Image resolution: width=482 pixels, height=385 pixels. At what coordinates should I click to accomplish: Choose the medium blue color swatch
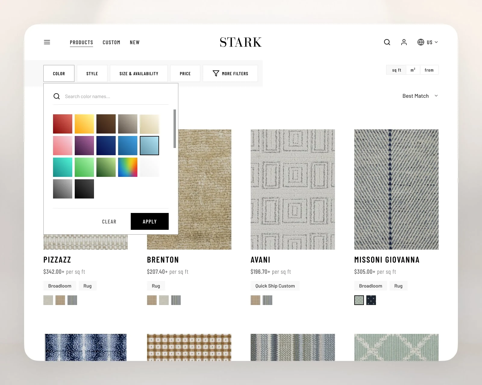128,146
